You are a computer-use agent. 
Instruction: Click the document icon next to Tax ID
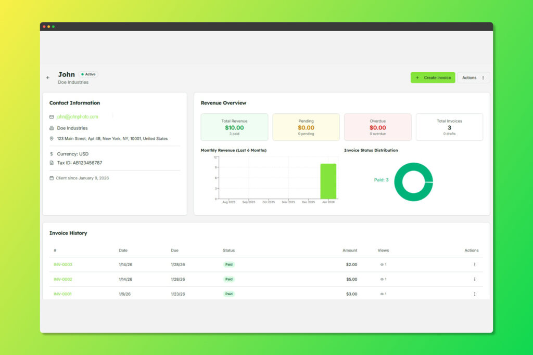[52, 163]
